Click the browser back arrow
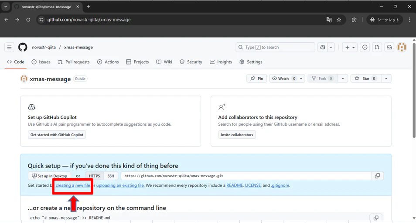Screen dimensions: 416x223 pyautogui.click(x=7, y=20)
